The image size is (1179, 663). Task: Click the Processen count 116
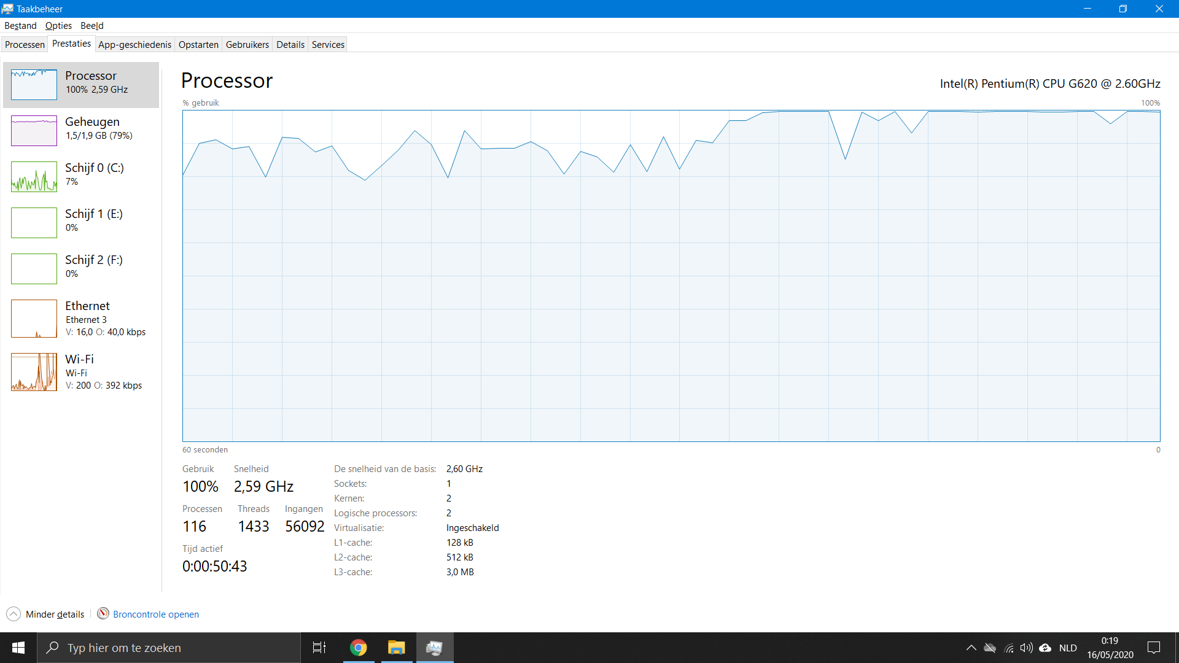[194, 527]
